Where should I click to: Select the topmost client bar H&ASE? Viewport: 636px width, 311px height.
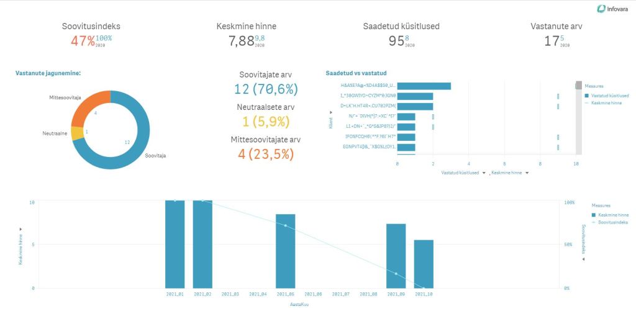tap(424, 86)
